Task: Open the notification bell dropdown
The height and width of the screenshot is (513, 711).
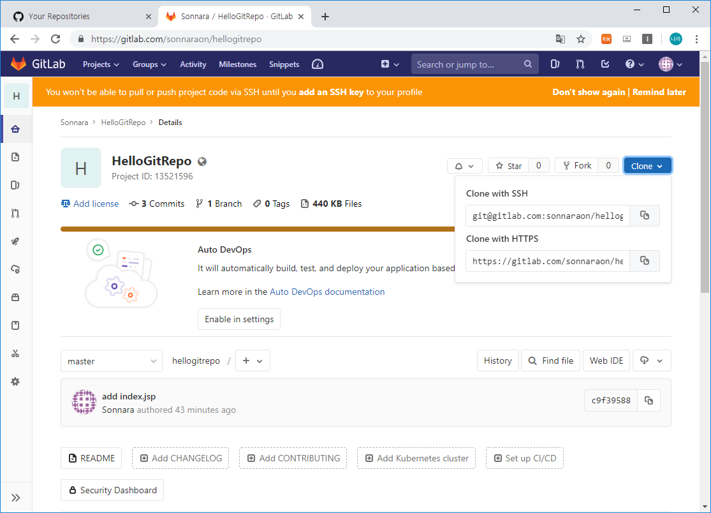Action: coord(464,166)
